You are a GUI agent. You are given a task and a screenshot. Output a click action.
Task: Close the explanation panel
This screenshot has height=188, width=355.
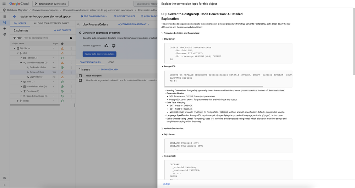[x=166, y=184]
